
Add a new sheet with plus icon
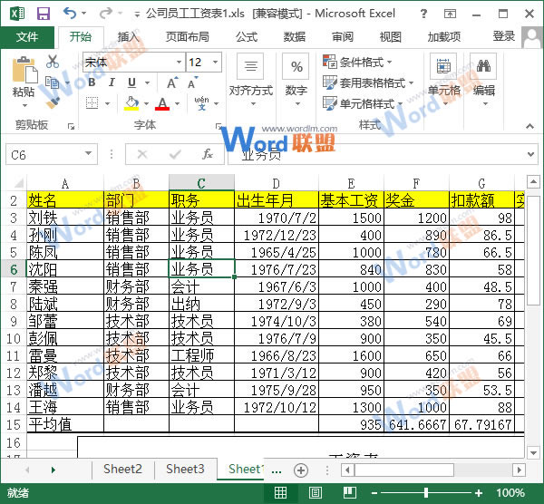tap(301, 470)
